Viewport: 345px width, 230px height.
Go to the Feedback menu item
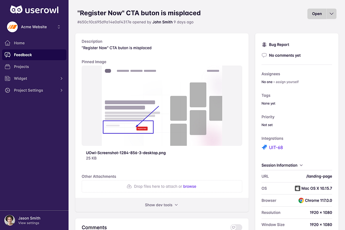tap(34, 55)
